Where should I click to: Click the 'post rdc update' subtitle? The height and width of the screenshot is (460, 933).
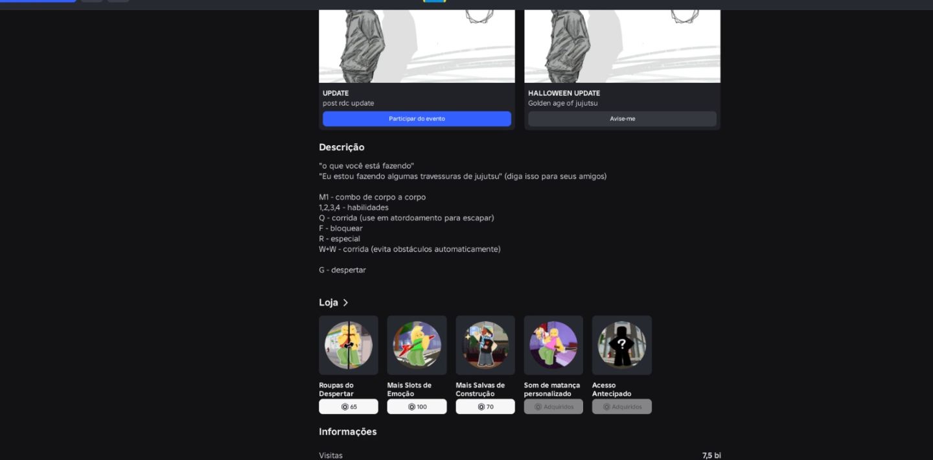coord(348,103)
